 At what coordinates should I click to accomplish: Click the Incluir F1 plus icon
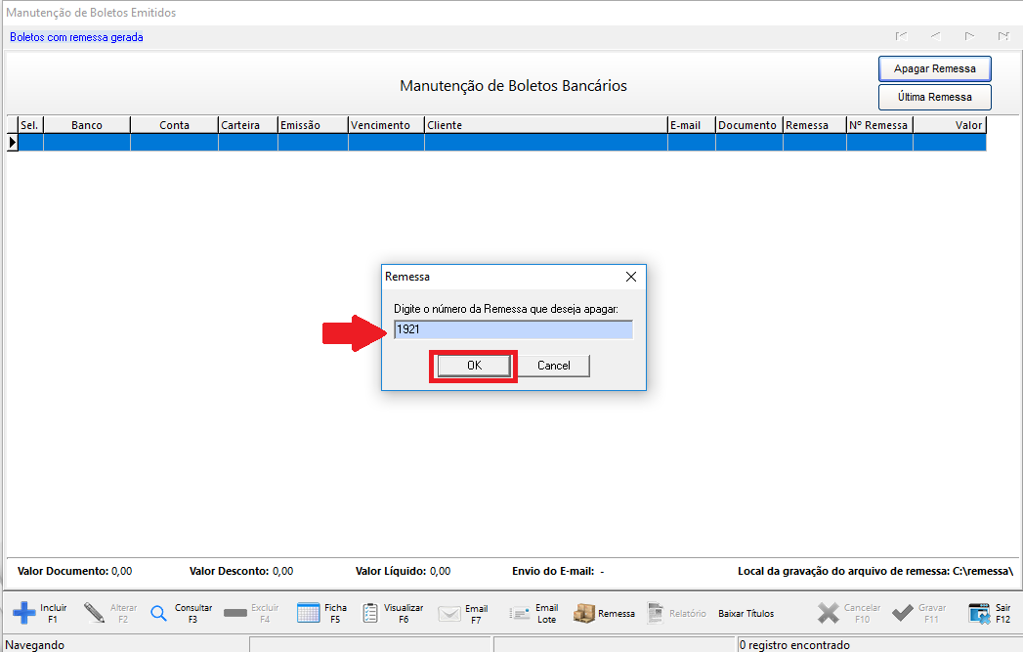24,613
